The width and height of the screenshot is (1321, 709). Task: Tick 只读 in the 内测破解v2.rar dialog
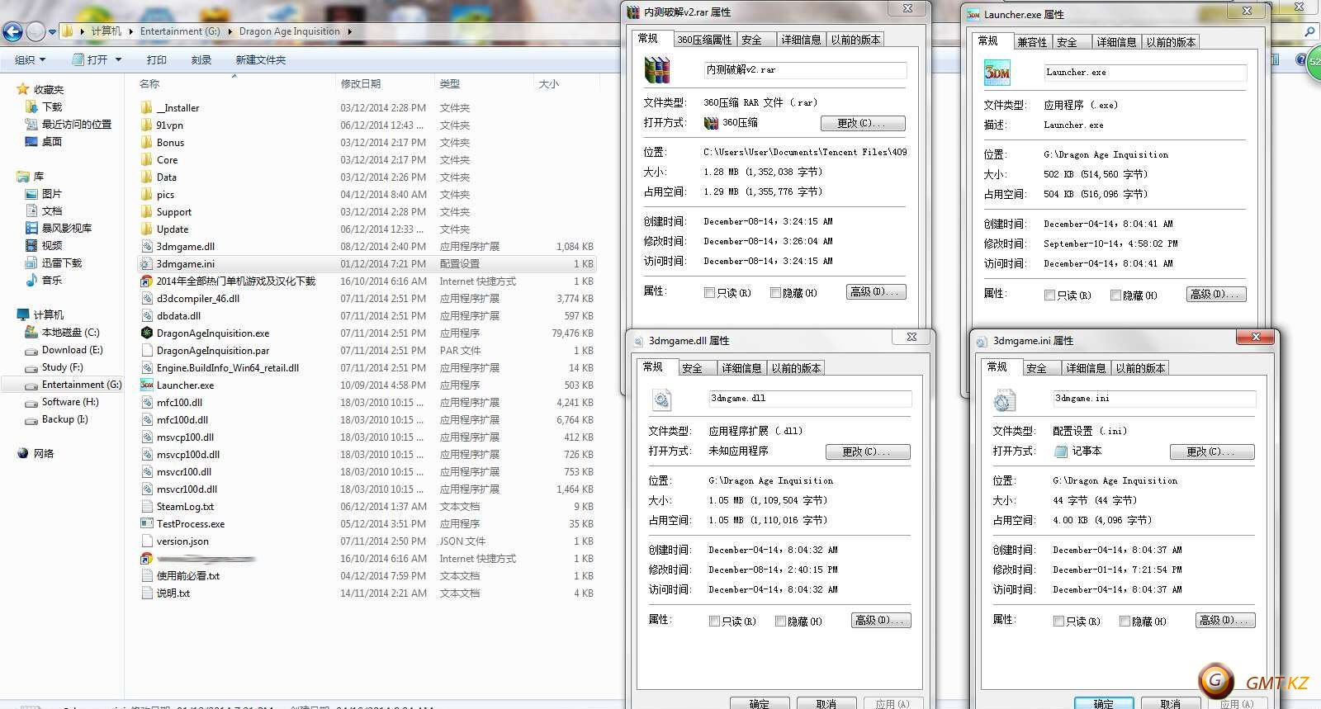pyautogui.click(x=709, y=293)
